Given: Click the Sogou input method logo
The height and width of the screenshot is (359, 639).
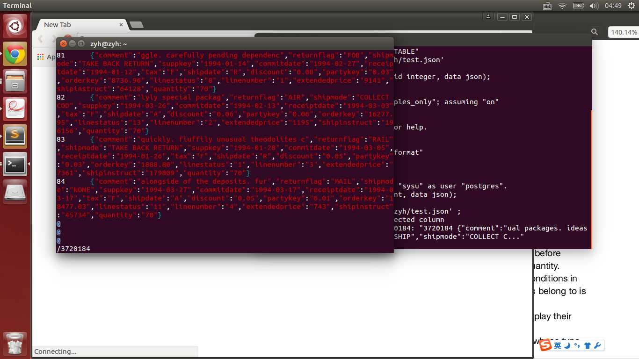Looking at the screenshot, I should tap(545, 345).
